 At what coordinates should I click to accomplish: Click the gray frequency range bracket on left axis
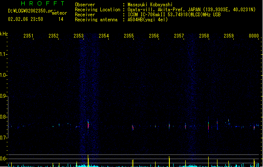[8, 117]
